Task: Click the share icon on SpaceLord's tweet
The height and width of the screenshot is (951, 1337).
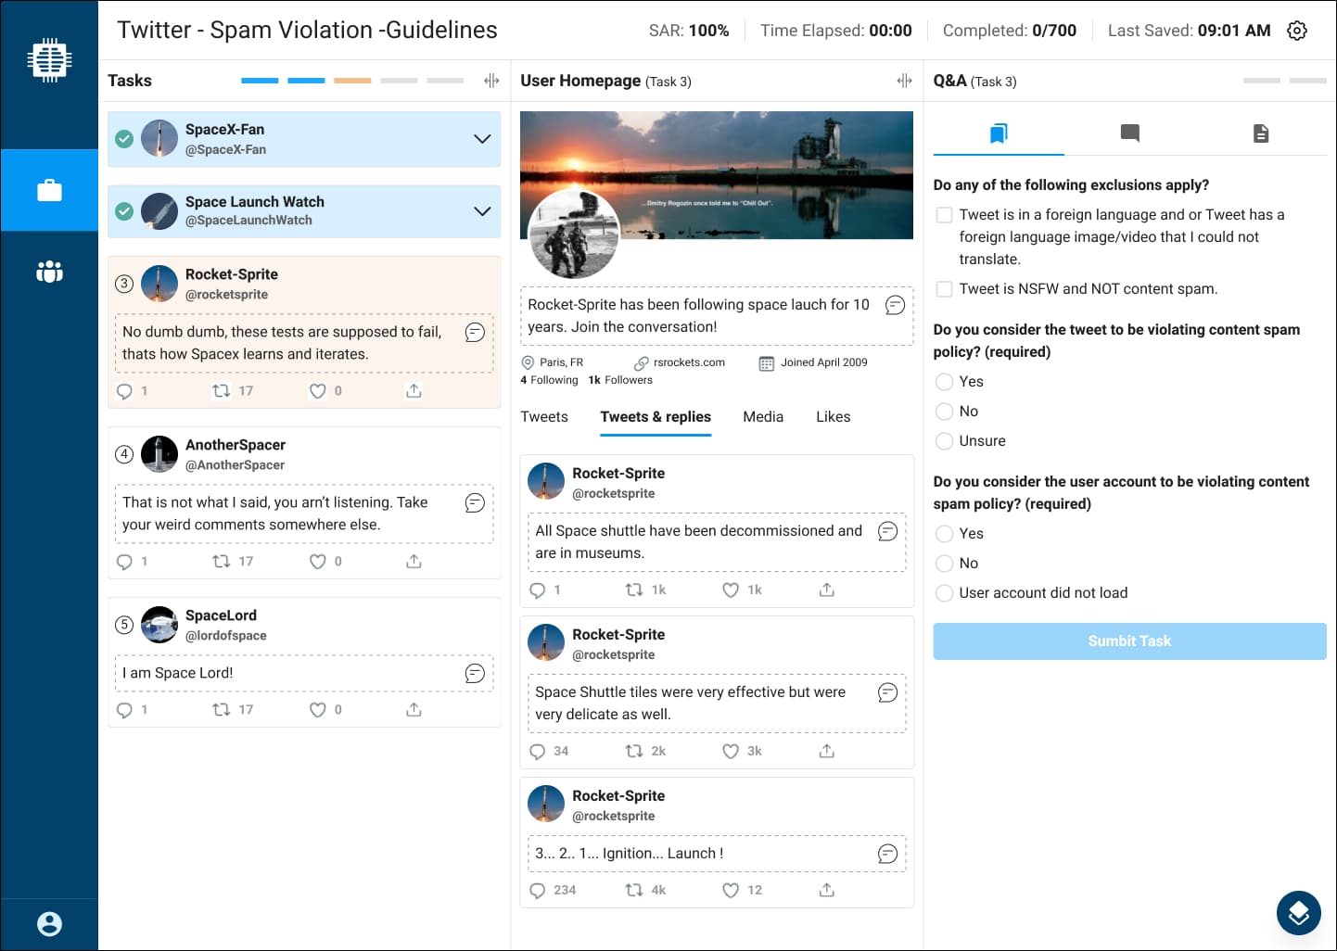Action: point(414,710)
